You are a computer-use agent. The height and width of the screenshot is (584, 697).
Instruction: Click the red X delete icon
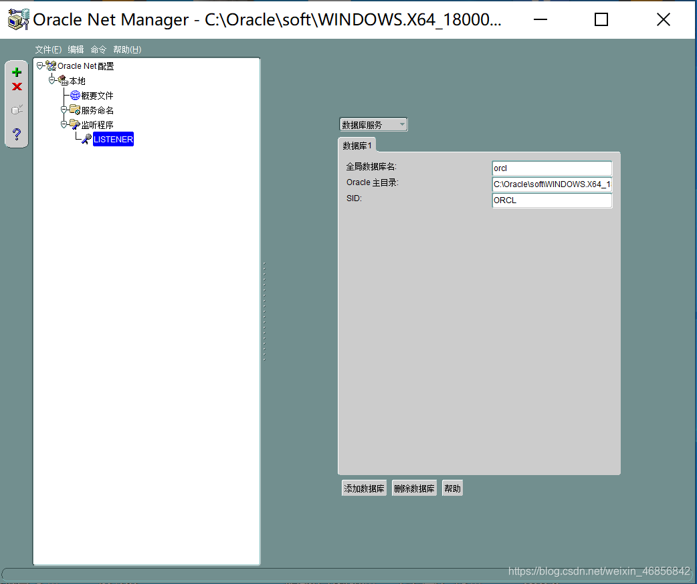[17, 87]
